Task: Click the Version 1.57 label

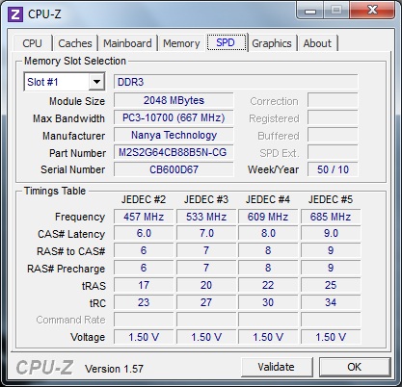Action: point(114,369)
